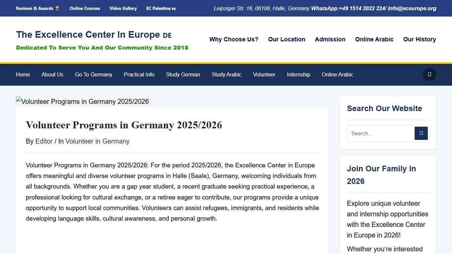The width and height of the screenshot is (452, 254).
Task: Open the Practical Info navigation item
Action: click(x=139, y=74)
